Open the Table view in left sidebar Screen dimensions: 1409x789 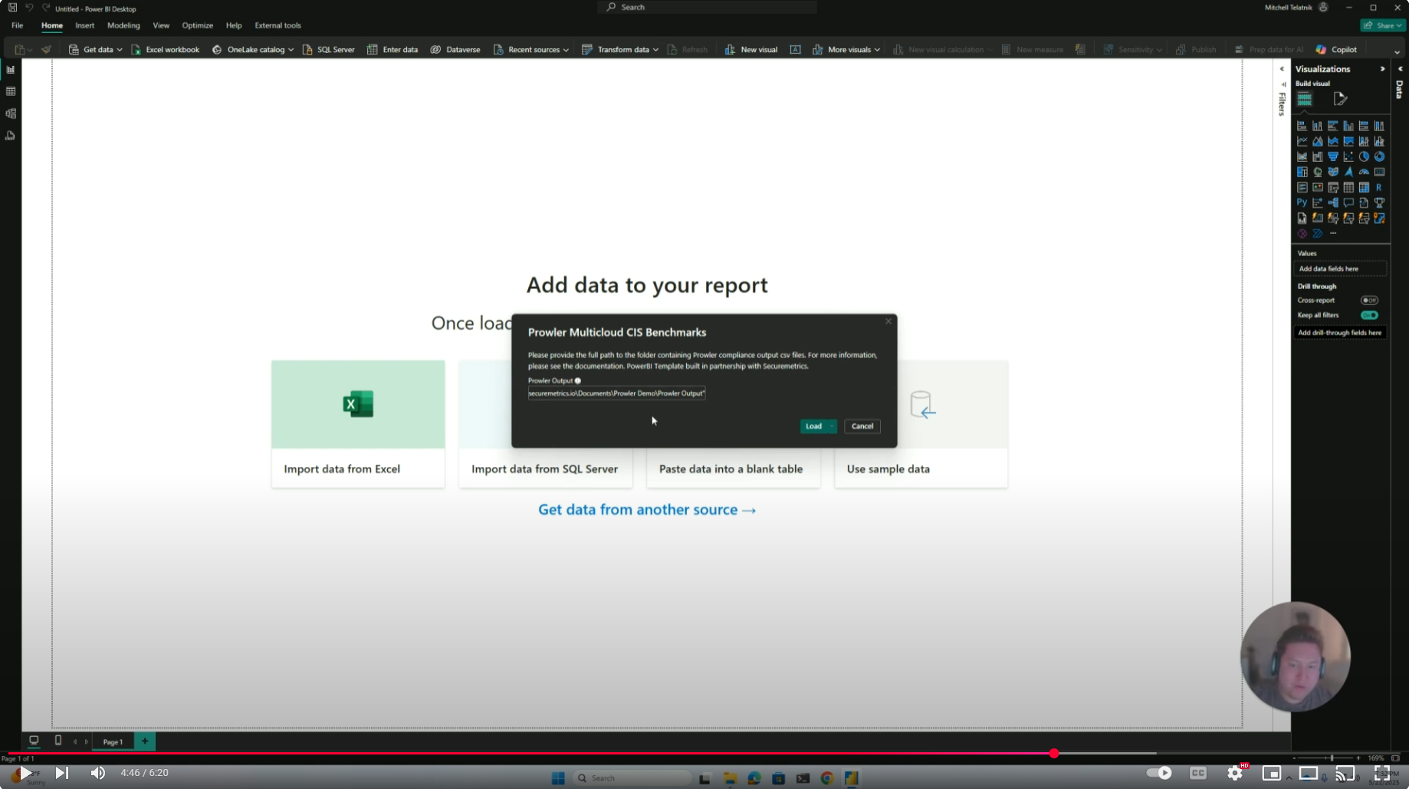[11, 91]
